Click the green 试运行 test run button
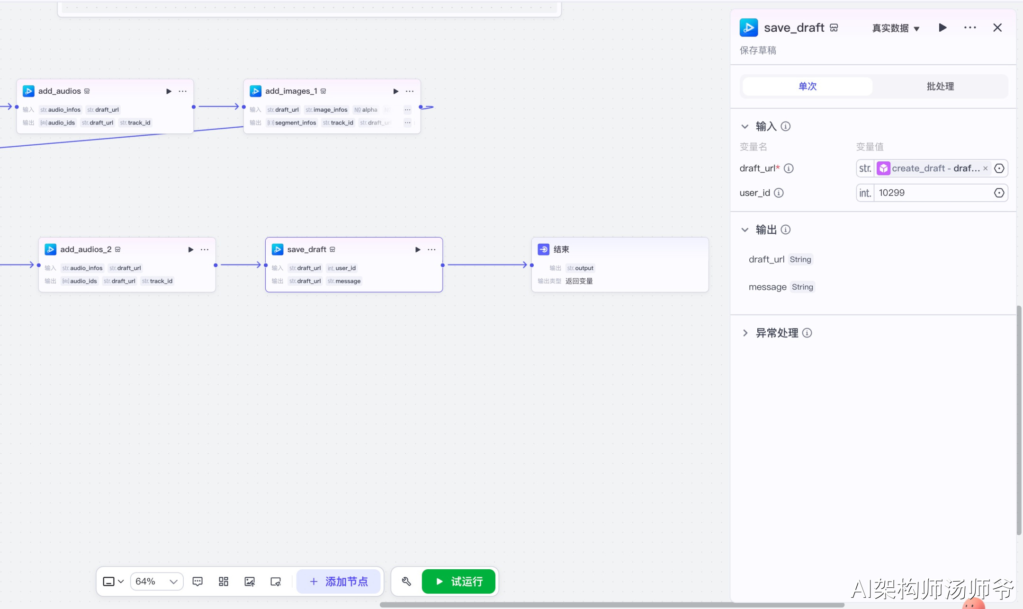This screenshot has width=1023, height=609. (x=458, y=582)
